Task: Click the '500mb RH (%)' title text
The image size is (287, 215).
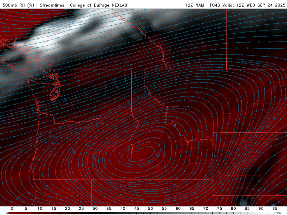Action: (x=18, y=5)
